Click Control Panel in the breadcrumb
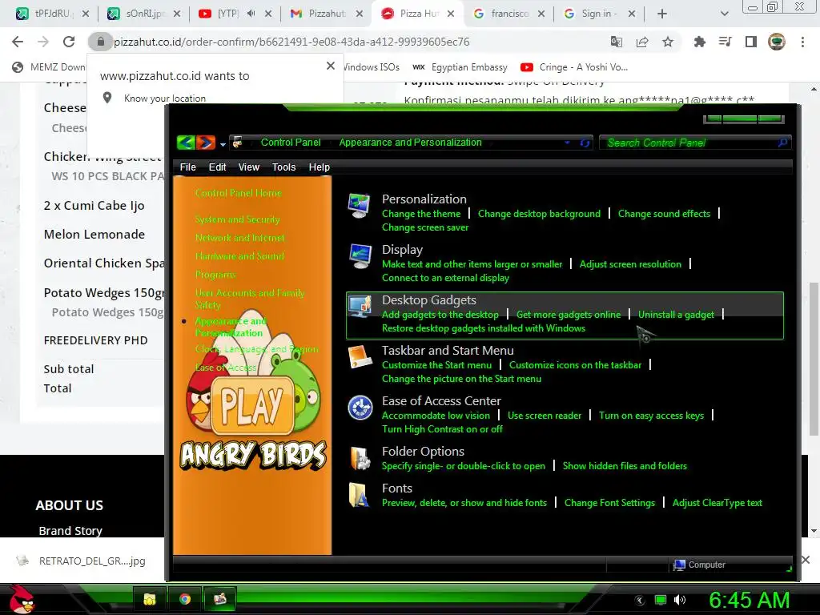The width and height of the screenshot is (820, 615). 291,143
